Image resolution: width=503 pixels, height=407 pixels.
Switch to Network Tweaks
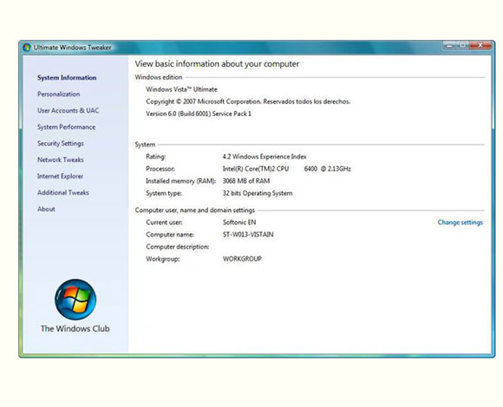[x=61, y=160]
